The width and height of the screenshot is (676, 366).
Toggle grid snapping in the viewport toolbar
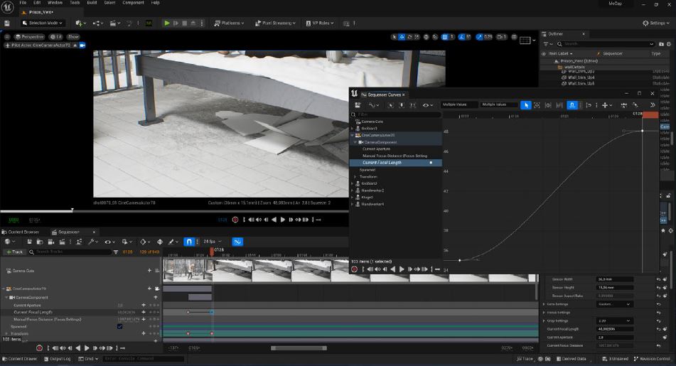(x=445, y=37)
